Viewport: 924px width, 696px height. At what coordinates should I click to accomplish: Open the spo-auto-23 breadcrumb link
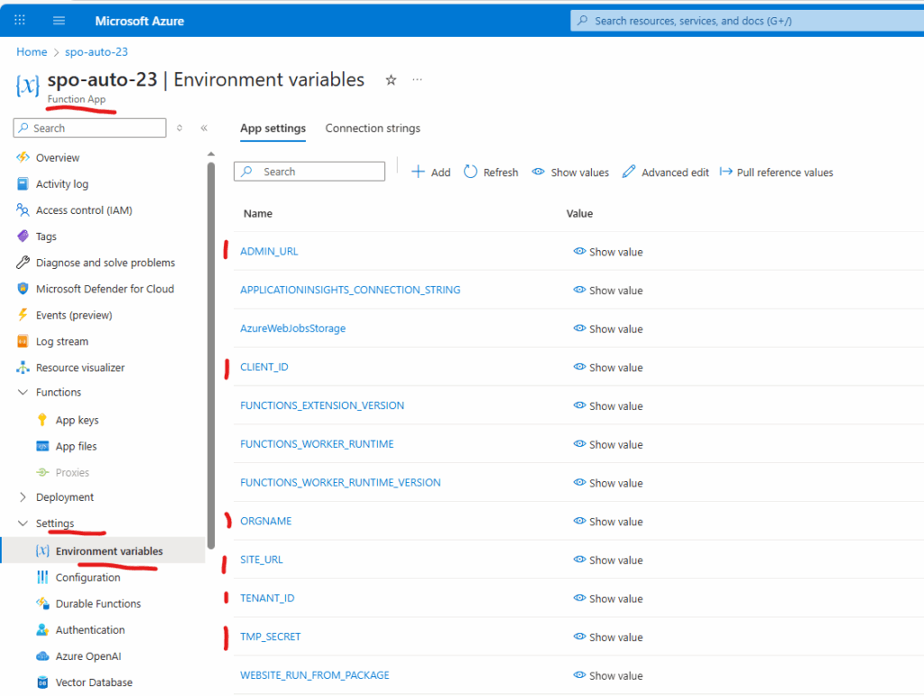pos(96,51)
